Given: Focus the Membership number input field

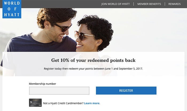Looking at the screenshot, I should tap(59, 91).
